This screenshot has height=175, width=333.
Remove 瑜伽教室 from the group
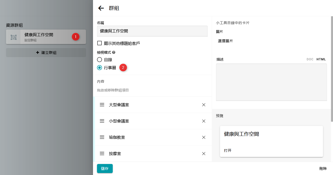[204, 137]
